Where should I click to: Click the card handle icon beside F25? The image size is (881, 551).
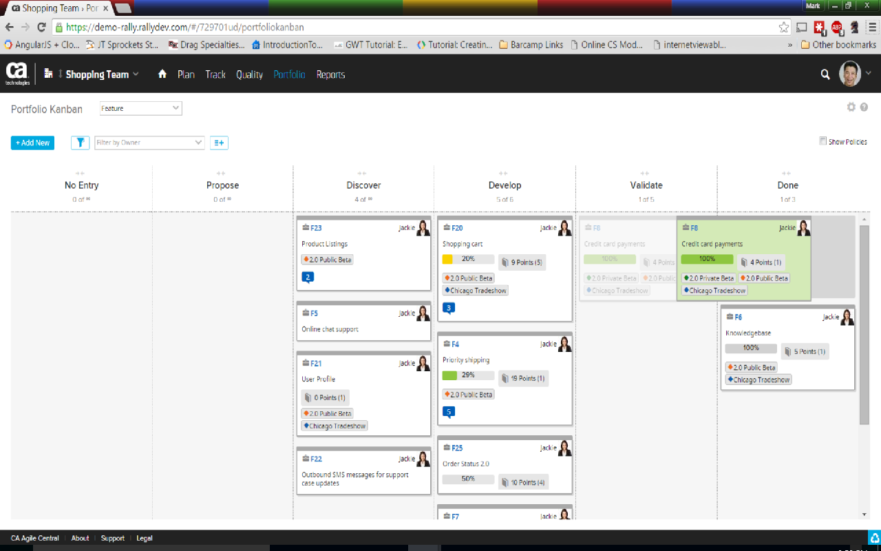point(447,448)
